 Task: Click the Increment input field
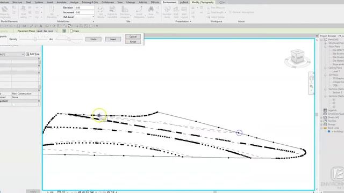pyautogui.click(x=85, y=12)
